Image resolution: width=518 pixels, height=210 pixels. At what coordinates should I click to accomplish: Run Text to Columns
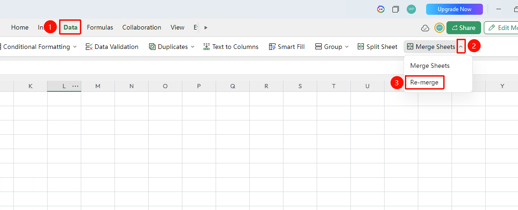click(x=230, y=47)
